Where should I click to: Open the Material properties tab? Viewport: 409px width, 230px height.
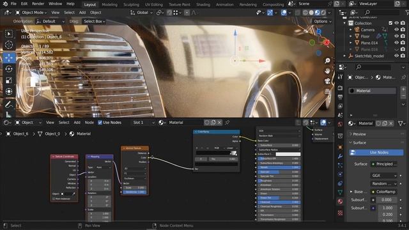click(x=340, y=202)
